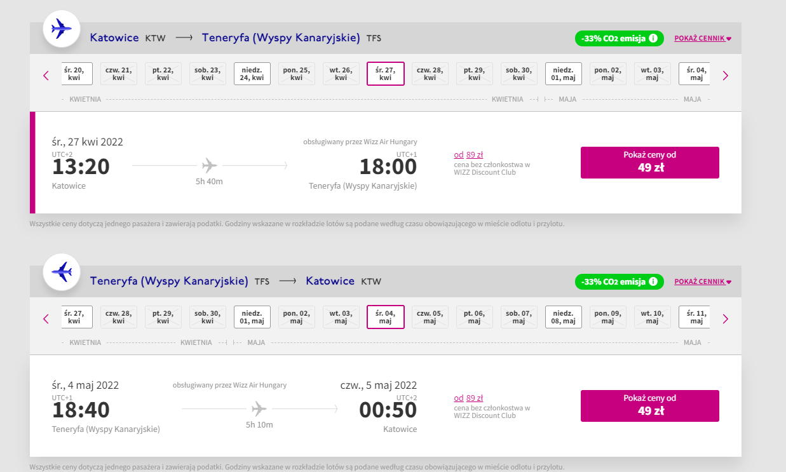Go to previous dates on return calendar

click(46, 319)
